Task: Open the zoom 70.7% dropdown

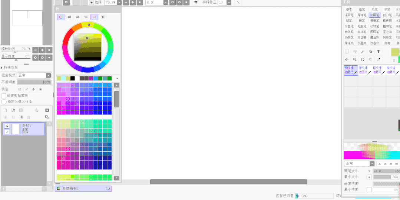Action: (119, 2)
